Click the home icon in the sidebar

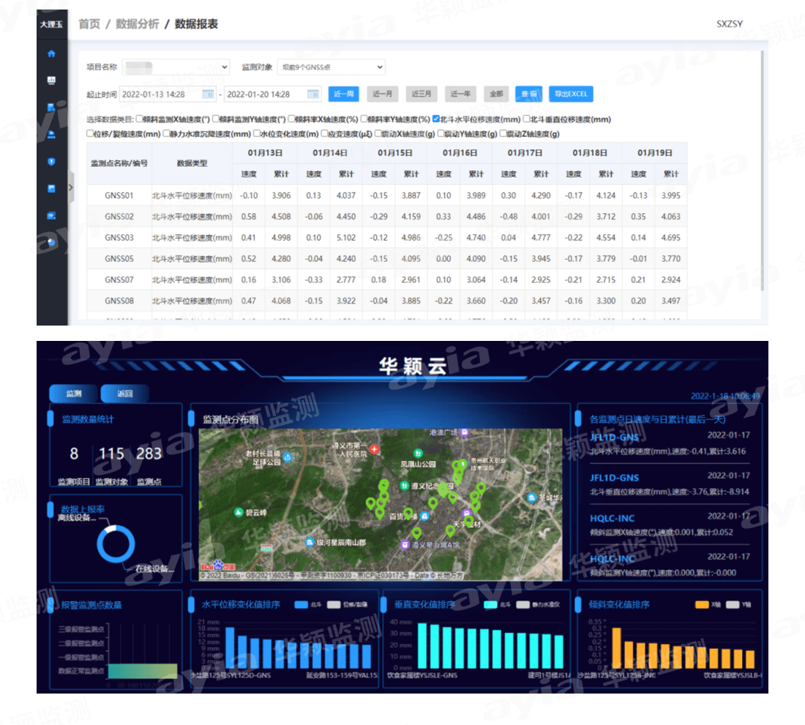(x=51, y=53)
